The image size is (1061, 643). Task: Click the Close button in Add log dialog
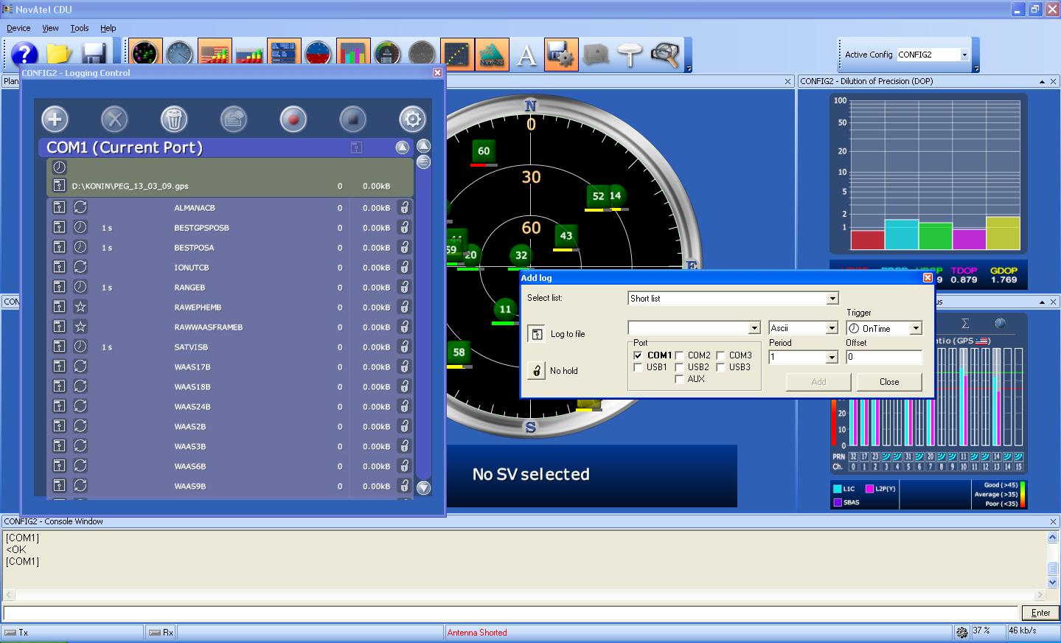tap(889, 382)
